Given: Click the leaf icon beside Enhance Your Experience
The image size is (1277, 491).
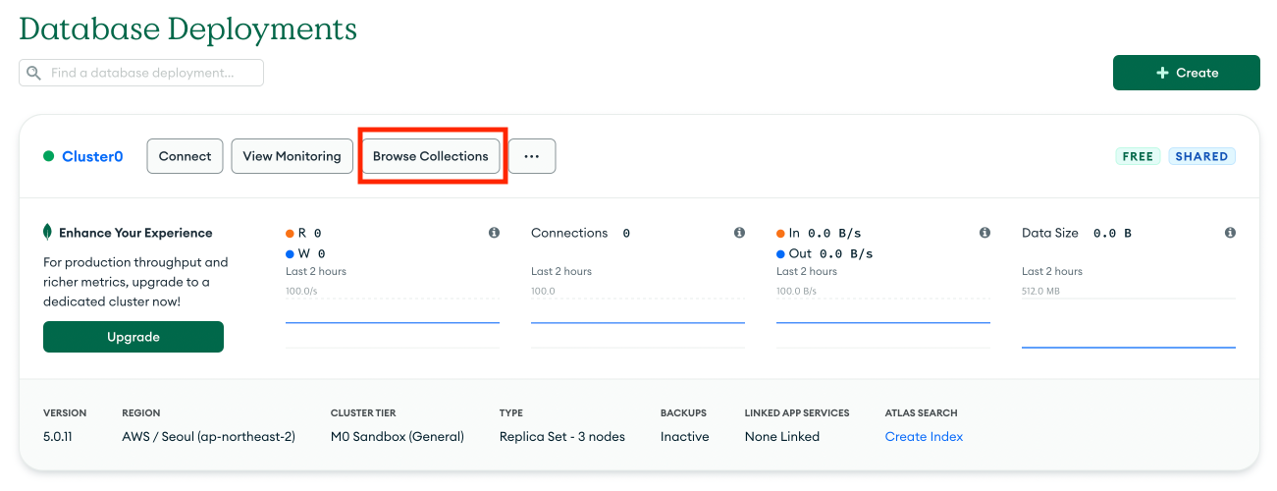Looking at the screenshot, I should tap(48, 233).
